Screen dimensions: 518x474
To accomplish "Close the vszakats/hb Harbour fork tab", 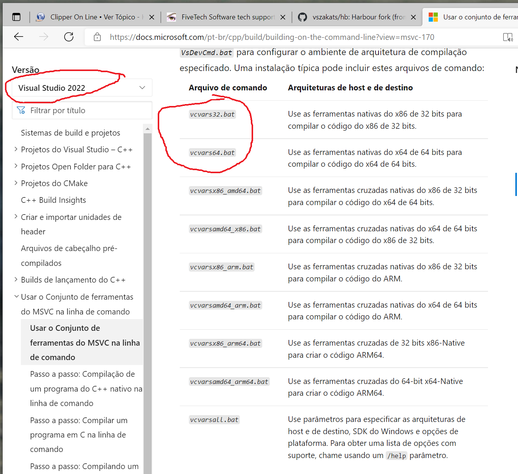I will pyautogui.click(x=413, y=17).
